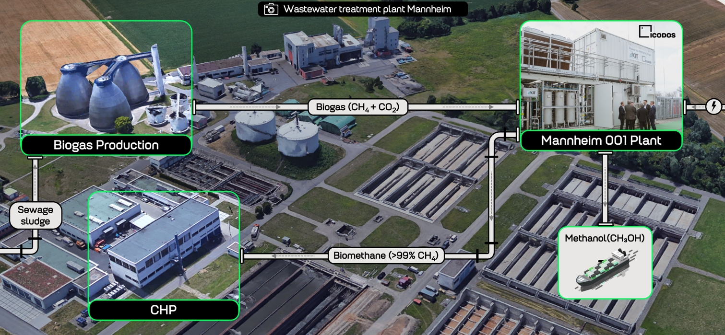Select the Mannheim 001 Plant label
This screenshot has height=335, width=725.
point(601,141)
